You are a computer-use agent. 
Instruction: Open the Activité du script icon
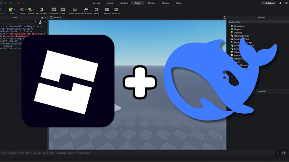pos(116,10)
